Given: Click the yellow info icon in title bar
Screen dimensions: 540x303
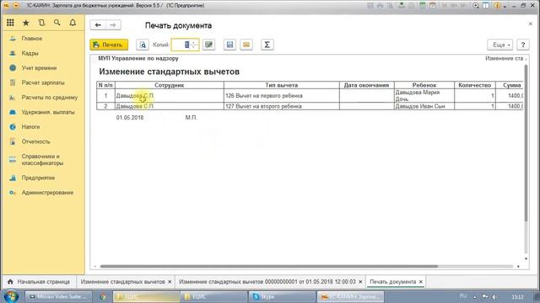Looking at the screenshot, I should point(497,6).
